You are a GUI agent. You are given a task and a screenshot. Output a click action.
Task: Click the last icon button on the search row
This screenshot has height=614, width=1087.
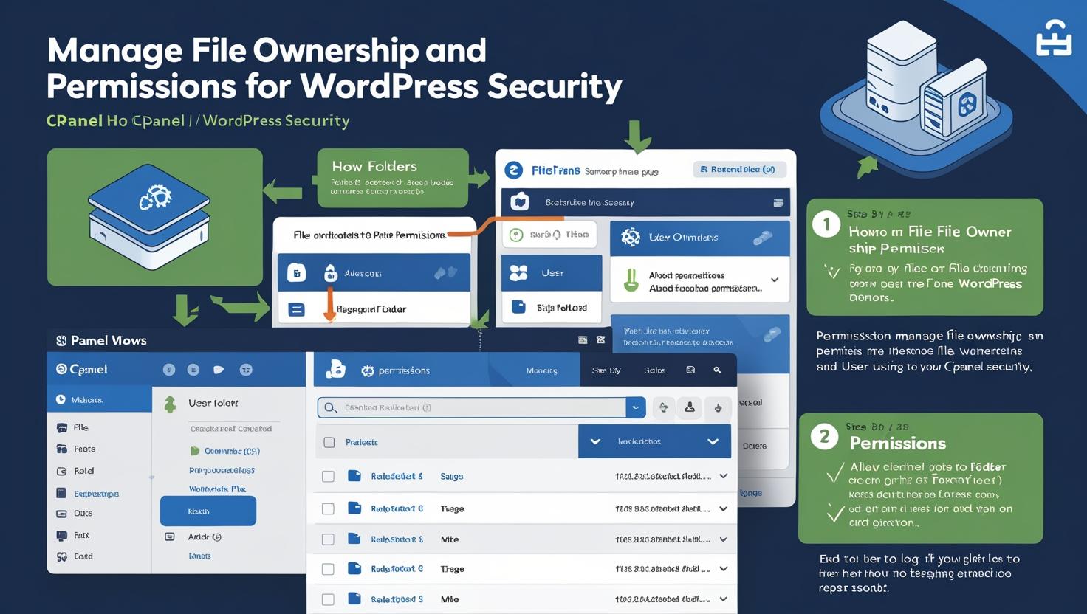pyautogui.click(x=718, y=407)
